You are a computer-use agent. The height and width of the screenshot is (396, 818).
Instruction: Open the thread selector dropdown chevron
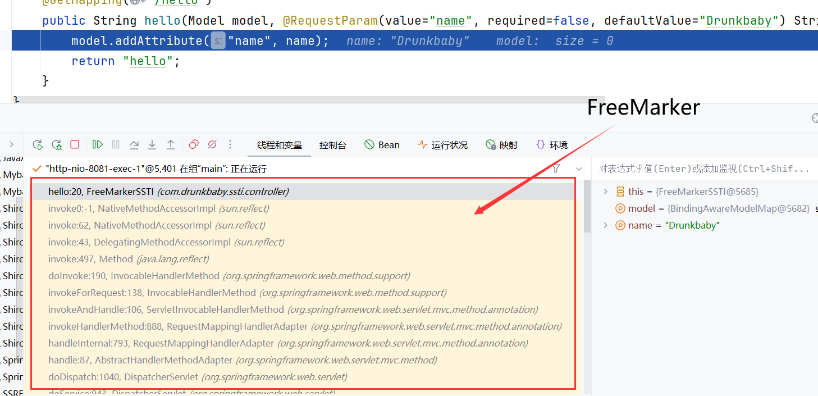[579, 169]
